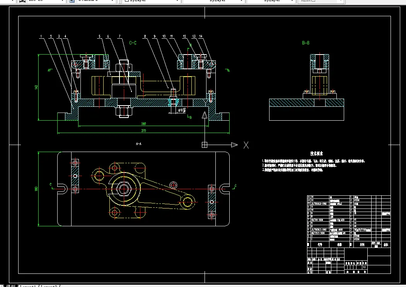Select the 技术要求 heading text

click(x=316, y=154)
